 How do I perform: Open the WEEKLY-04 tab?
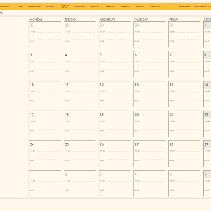click(140, 6)
